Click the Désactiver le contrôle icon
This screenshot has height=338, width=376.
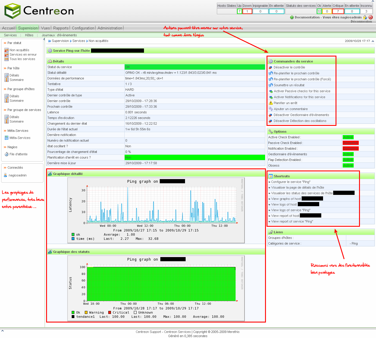271,68
